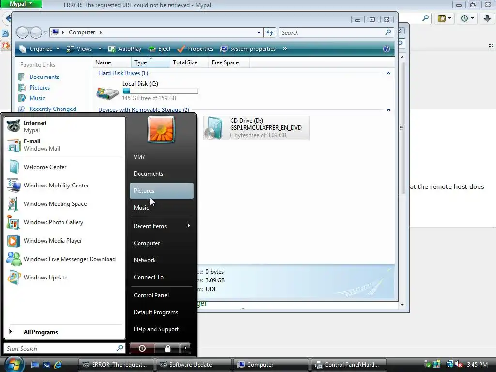This screenshot has height=372, width=496.
Task: Open Welcome Center in Start menu
Action: 65,167
